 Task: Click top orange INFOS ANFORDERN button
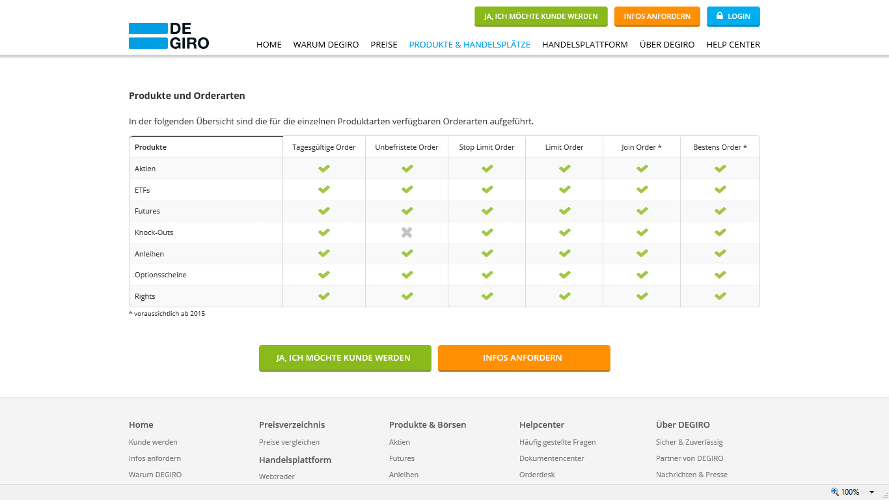[657, 16]
